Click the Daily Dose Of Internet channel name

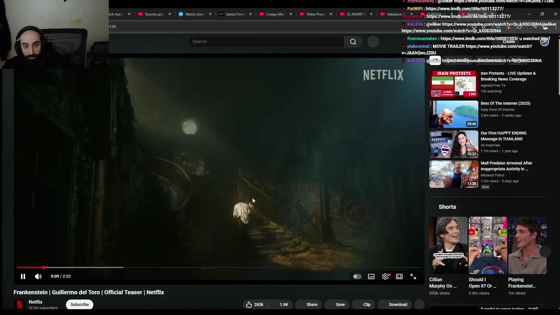tap(497, 109)
